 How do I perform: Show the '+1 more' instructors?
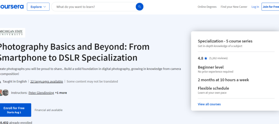(x=61, y=93)
